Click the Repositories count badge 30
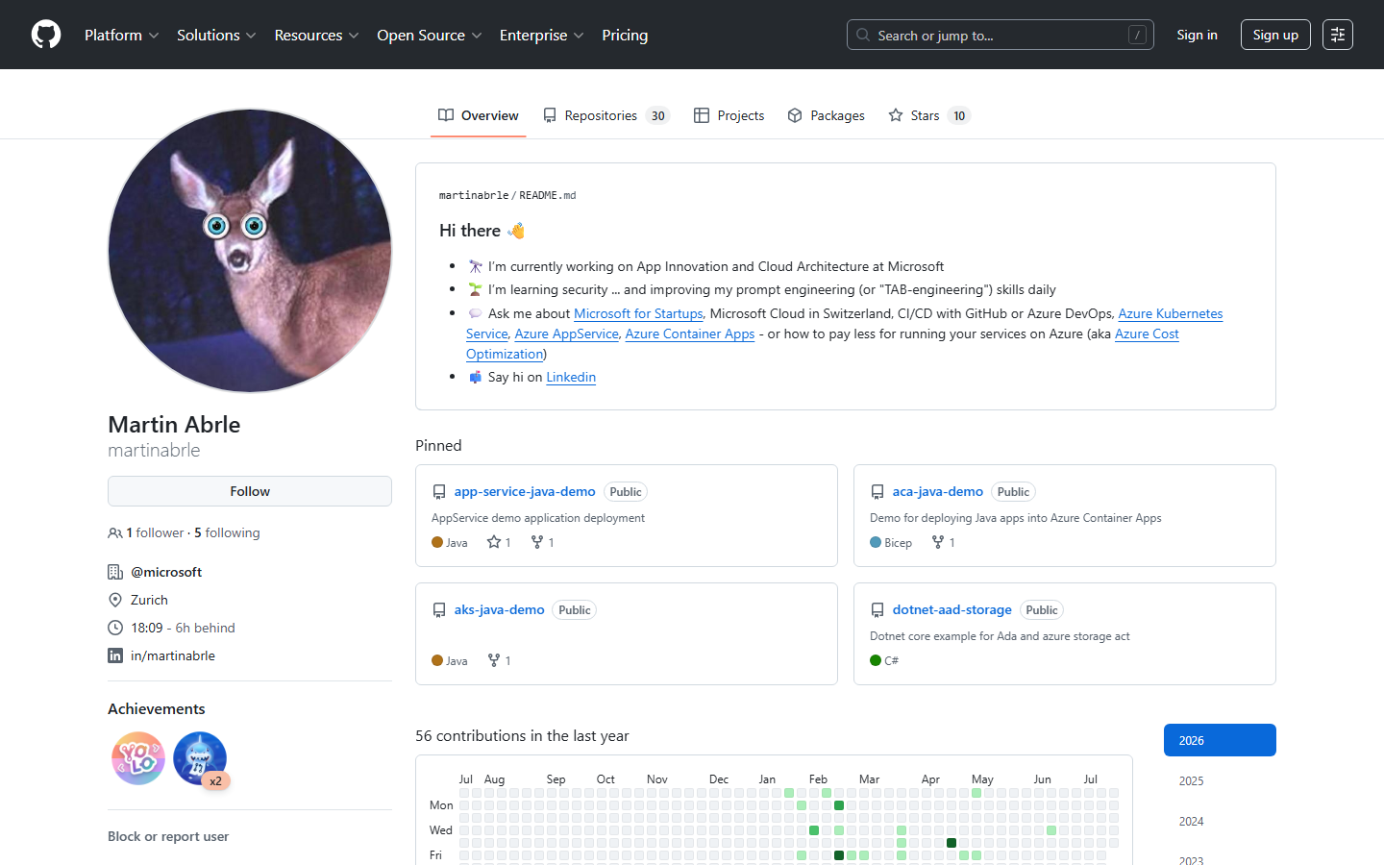Viewport: 1384px width, 865px height. 657,115
